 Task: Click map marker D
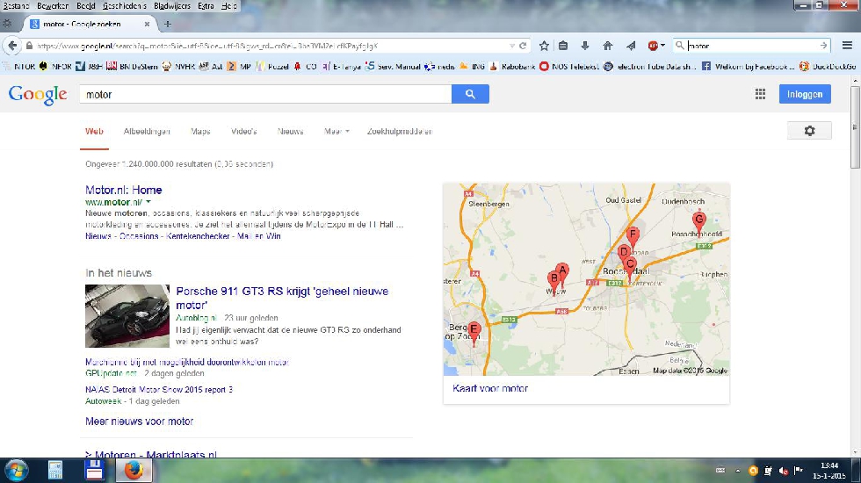click(623, 254)
